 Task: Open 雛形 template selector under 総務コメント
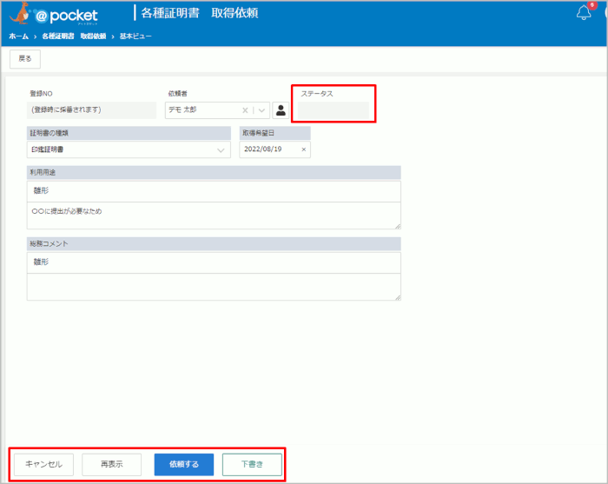[x=214, y=262]
